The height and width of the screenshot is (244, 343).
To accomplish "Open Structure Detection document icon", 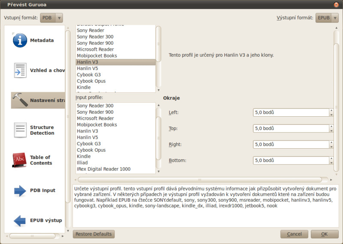I will coord(20,130).
